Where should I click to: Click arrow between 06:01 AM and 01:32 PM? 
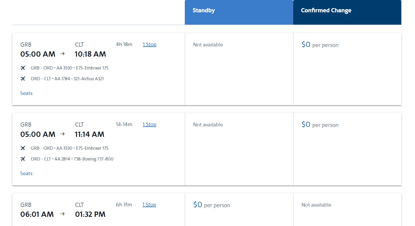tap(62, 214)
